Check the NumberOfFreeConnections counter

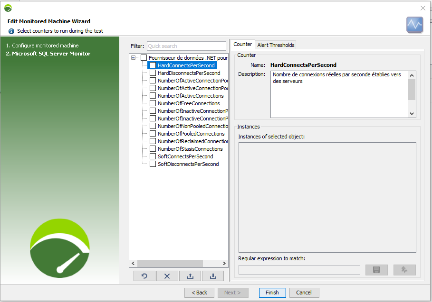pos(153,103)
